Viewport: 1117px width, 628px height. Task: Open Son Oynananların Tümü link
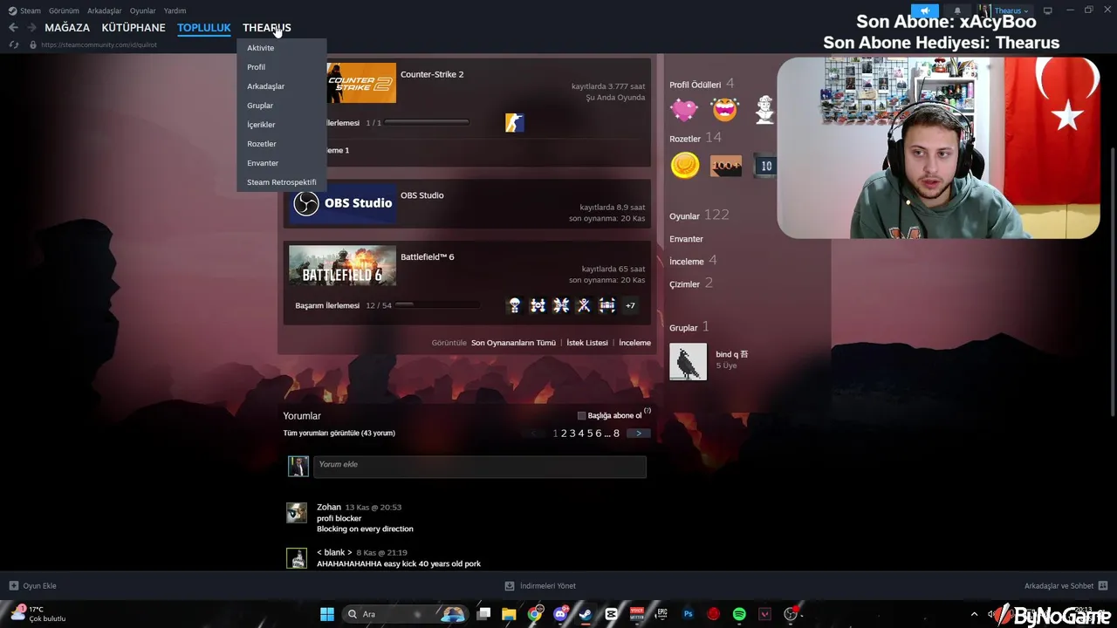point(513,343)
